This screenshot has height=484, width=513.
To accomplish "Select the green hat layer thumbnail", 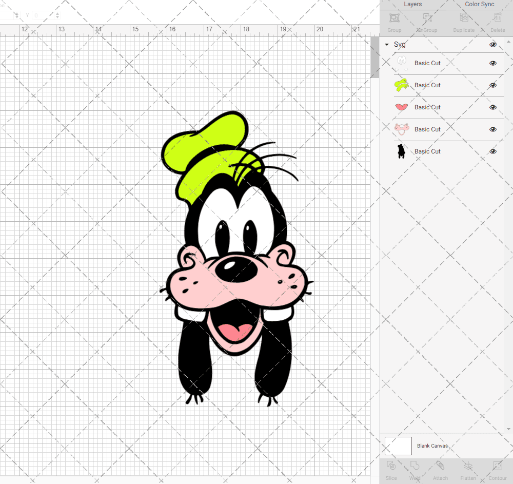I will coord(402,85).
